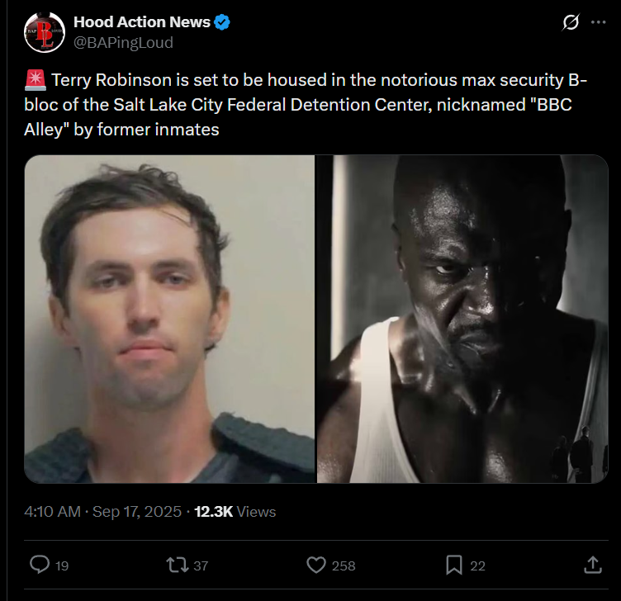
Task: Click the repost count 37
Action: tap(200, 566)
